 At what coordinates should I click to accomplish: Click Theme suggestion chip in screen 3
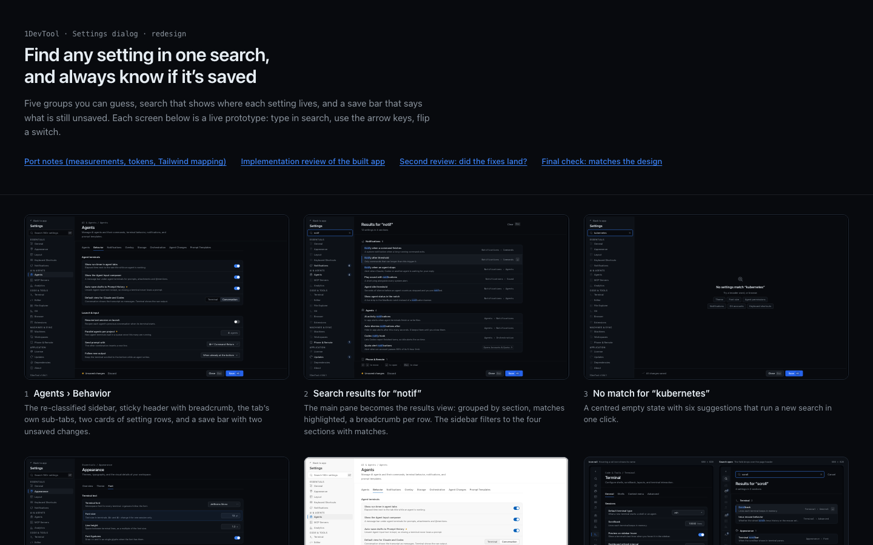click(720, 299)
